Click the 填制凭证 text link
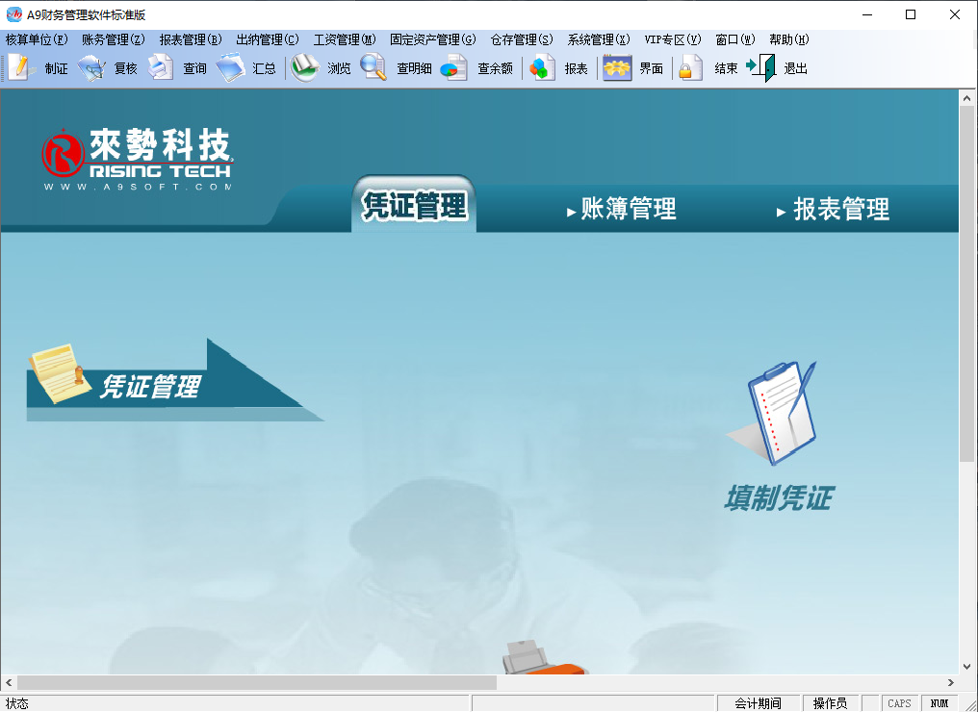Screen dimensions: 978x712 [779, 497]
